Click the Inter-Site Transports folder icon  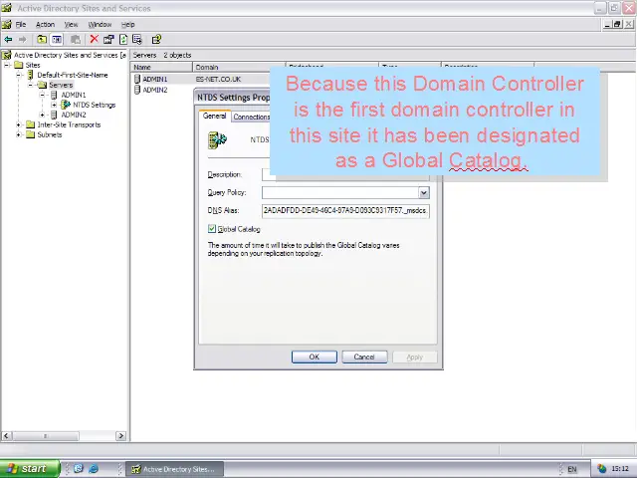point(31,124)
